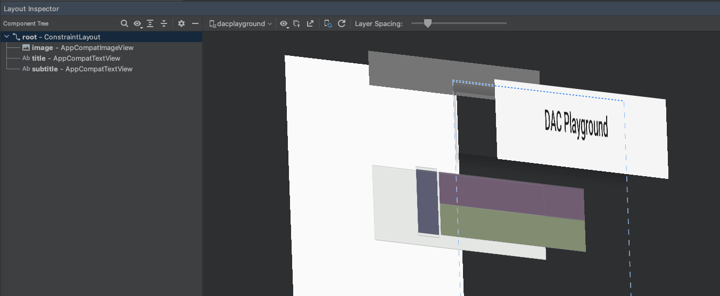Collapse the root ConstraintLayout node
Screen dimensions: 720x296
pos(6,37)
